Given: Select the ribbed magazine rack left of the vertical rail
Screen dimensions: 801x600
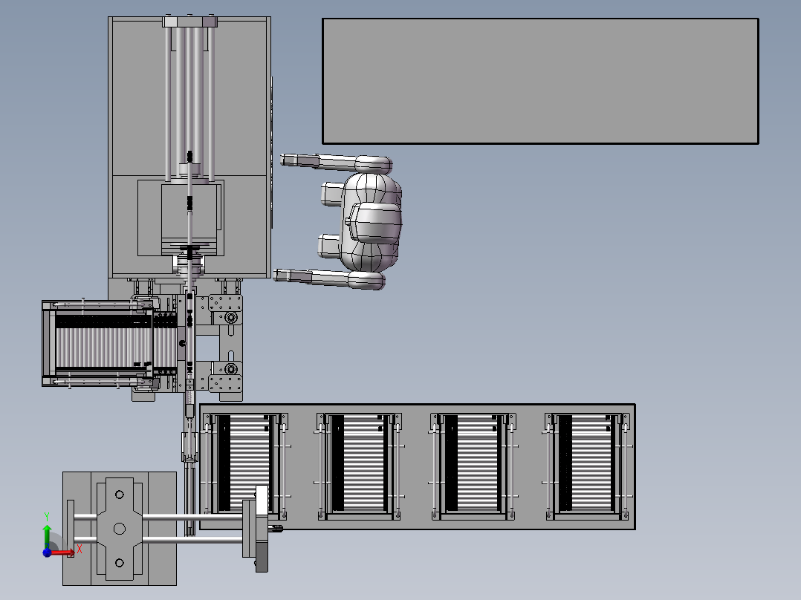Looking at the screenshot, I should [98, 343].
